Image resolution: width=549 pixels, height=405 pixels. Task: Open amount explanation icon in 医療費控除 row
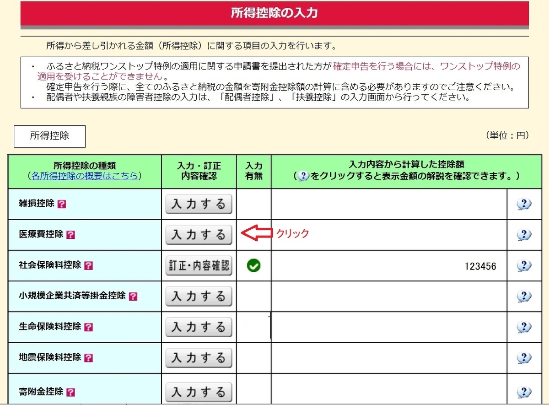click(x=524, y=235)
